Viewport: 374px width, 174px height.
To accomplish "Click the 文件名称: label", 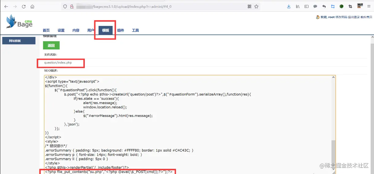I will tap(50, 55).
